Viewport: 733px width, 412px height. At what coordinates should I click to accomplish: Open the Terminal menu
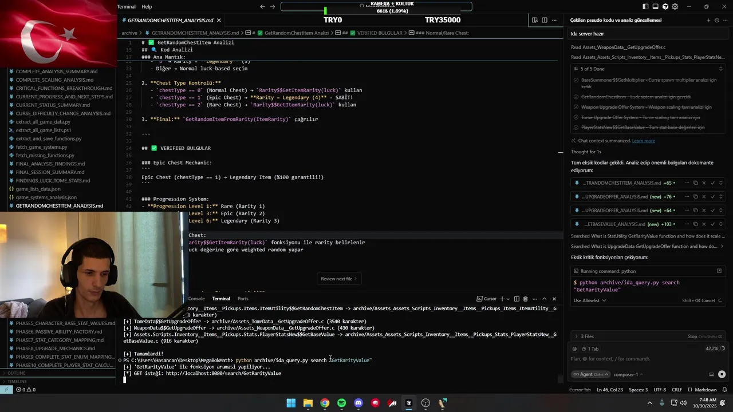[127, 7]
